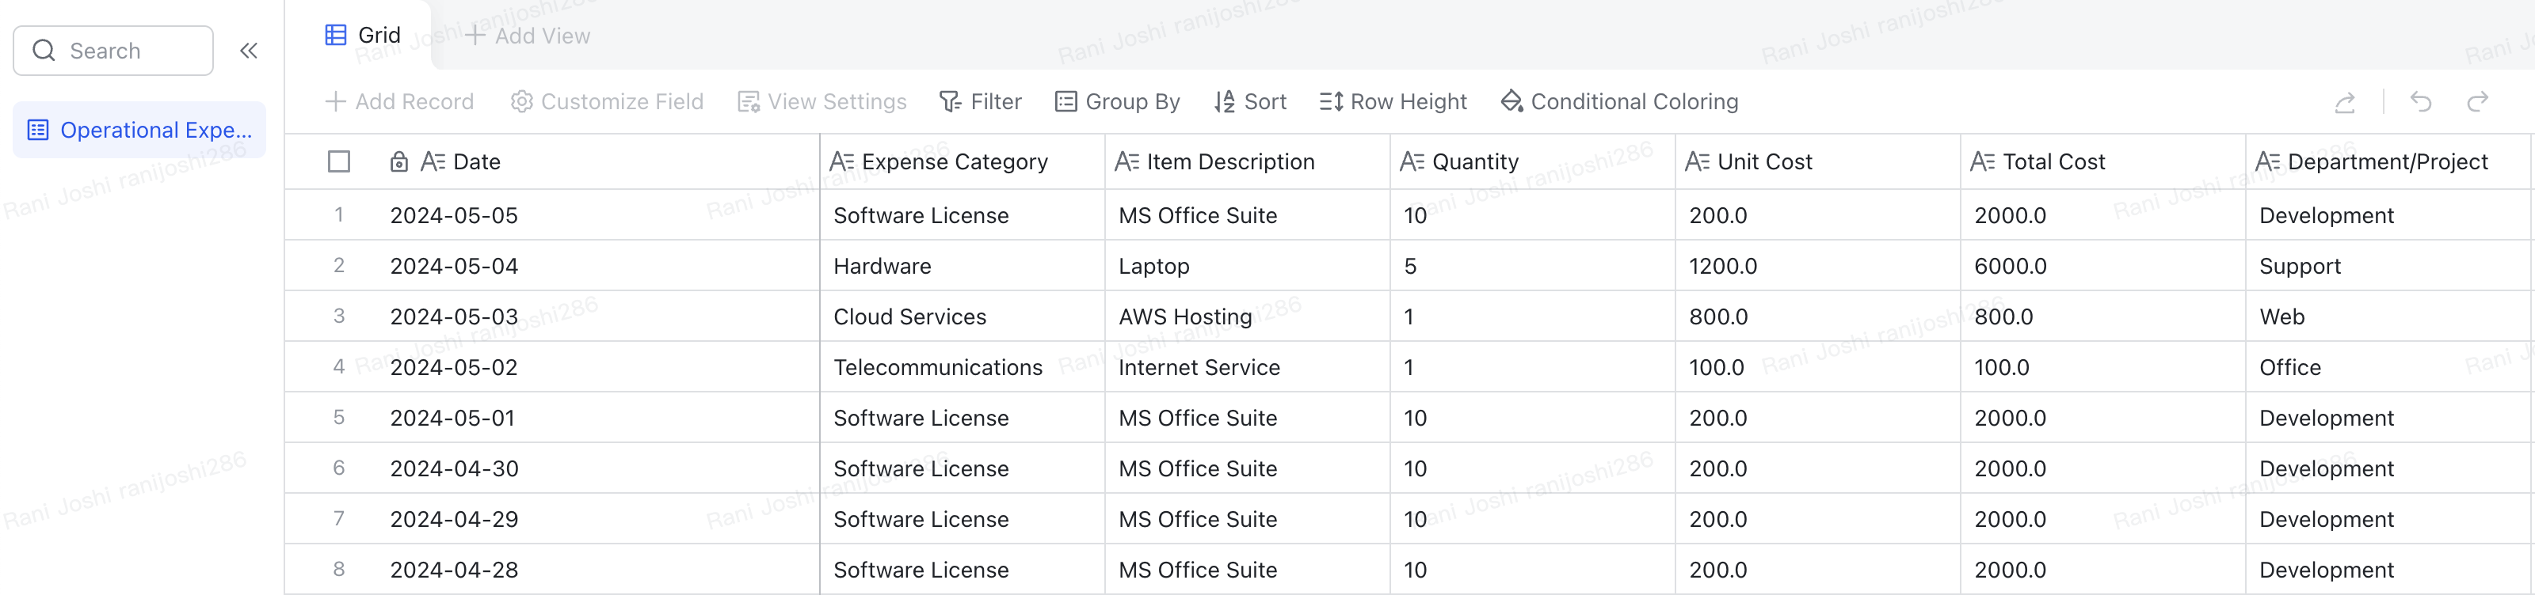This screenshot has width=2535, height=595.
Task: Open the Filter options
Action: [982, 102]
